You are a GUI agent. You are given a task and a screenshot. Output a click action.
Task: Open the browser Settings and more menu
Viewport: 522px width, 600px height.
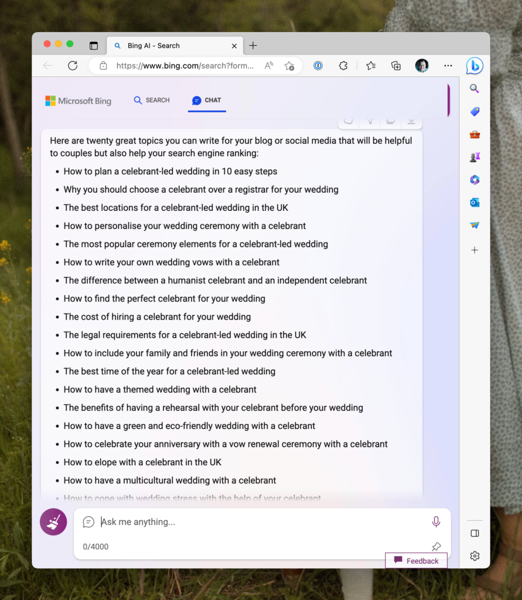click(448, 66)
